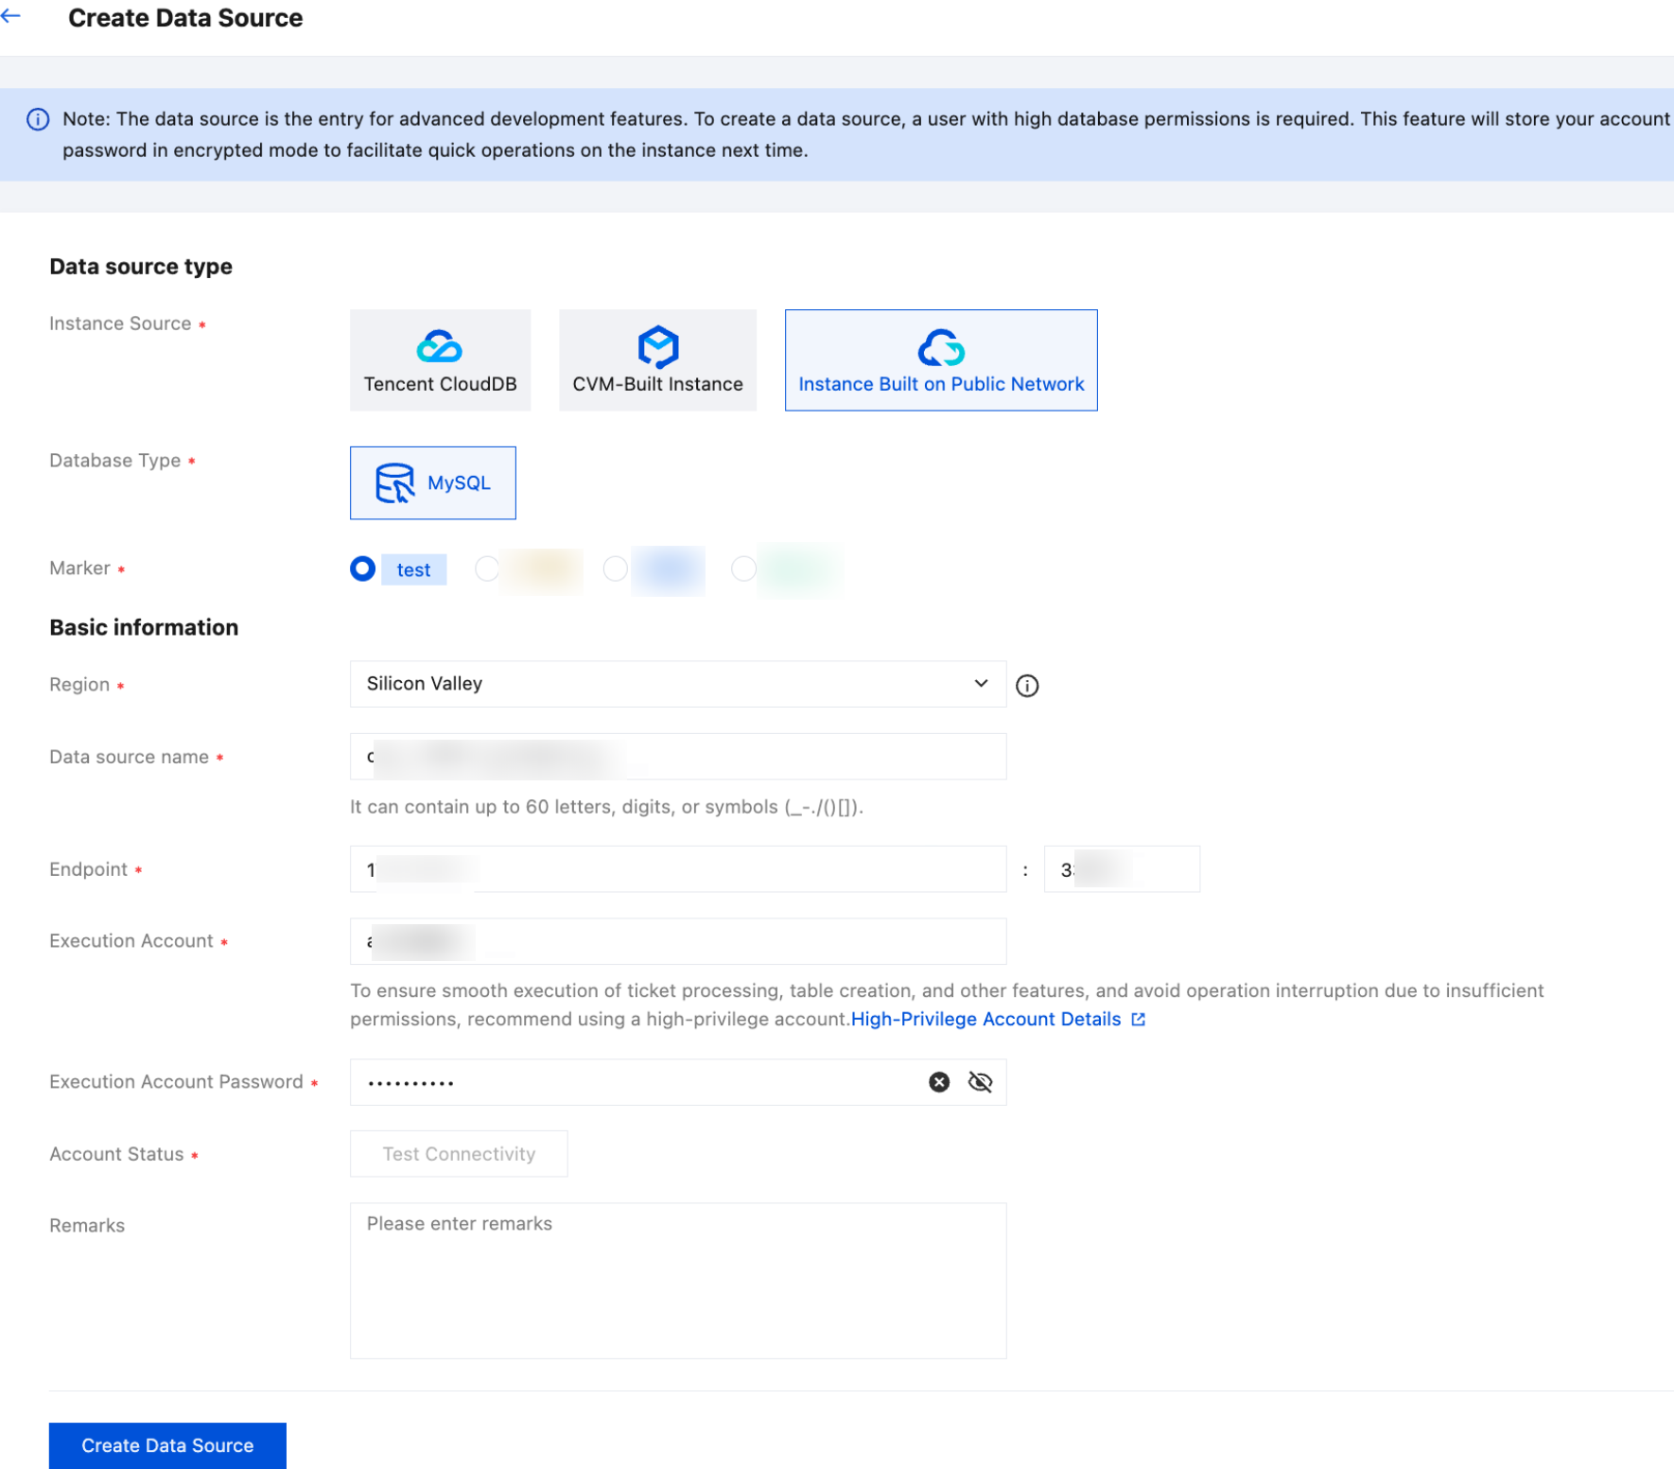The width and height of the screenshot is (1674, 1469).
Task: Click the Test Connectivity button
Action: point(459,1154)
